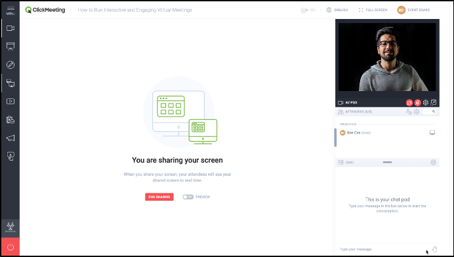The width and height of the screenshot is (454, 257).
Task: Open the hamburger Menu icon
Action: point(10,10)
